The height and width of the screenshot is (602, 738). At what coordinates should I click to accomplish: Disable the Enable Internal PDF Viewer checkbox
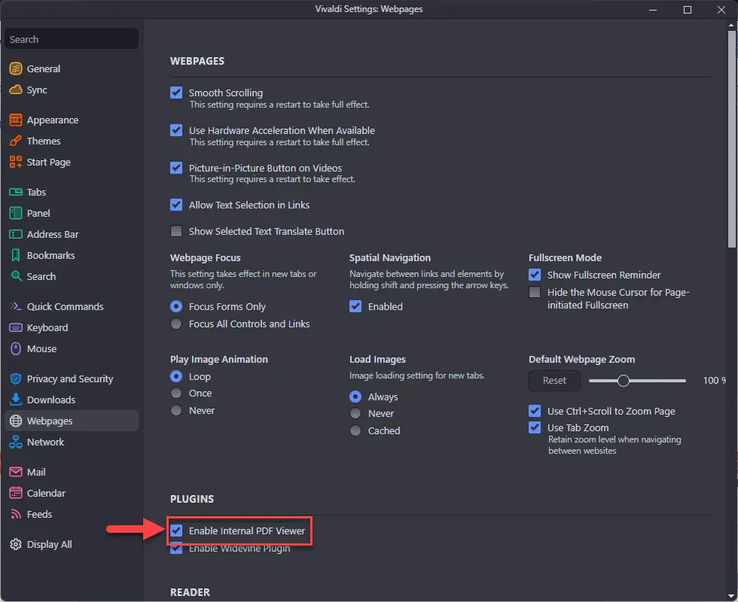[176, 531]
